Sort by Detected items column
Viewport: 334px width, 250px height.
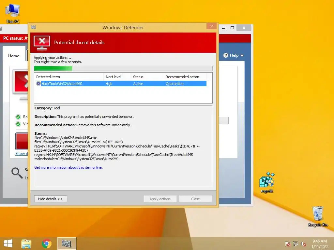[x=69, y=77]
